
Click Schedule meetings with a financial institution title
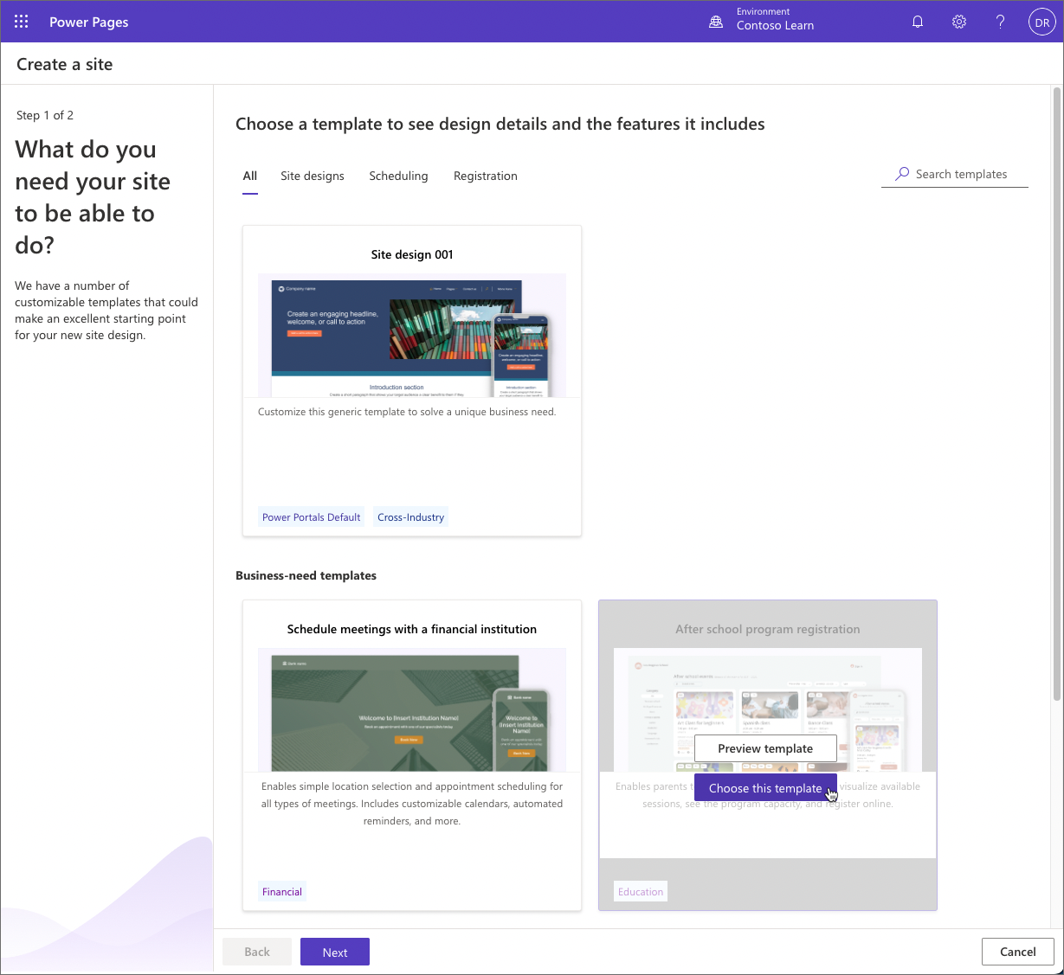412,629
